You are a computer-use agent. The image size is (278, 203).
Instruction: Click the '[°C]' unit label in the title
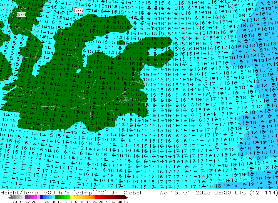[x=101, y=193]
